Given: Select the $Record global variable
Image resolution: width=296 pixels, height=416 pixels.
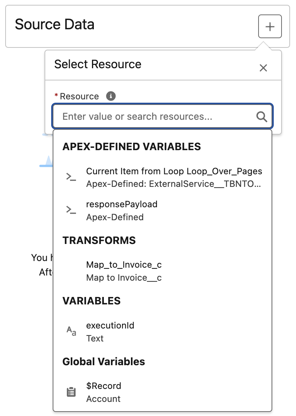Looking at the screenshot, I should (162, 392).
